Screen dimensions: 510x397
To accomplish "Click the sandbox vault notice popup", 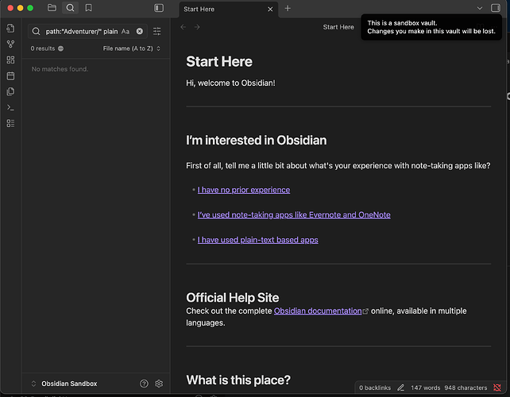I will coord(431,27).
